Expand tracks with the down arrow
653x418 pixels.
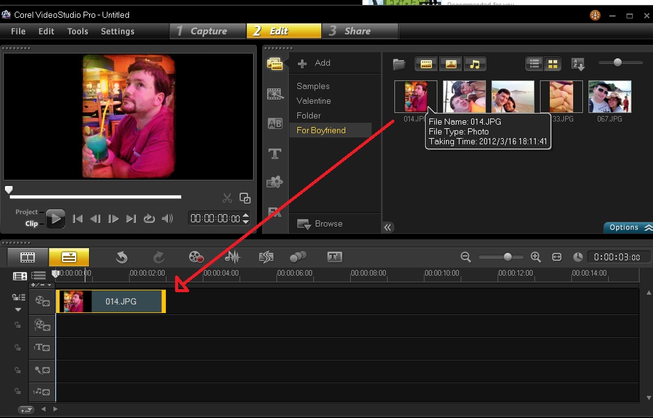[18, 309]
